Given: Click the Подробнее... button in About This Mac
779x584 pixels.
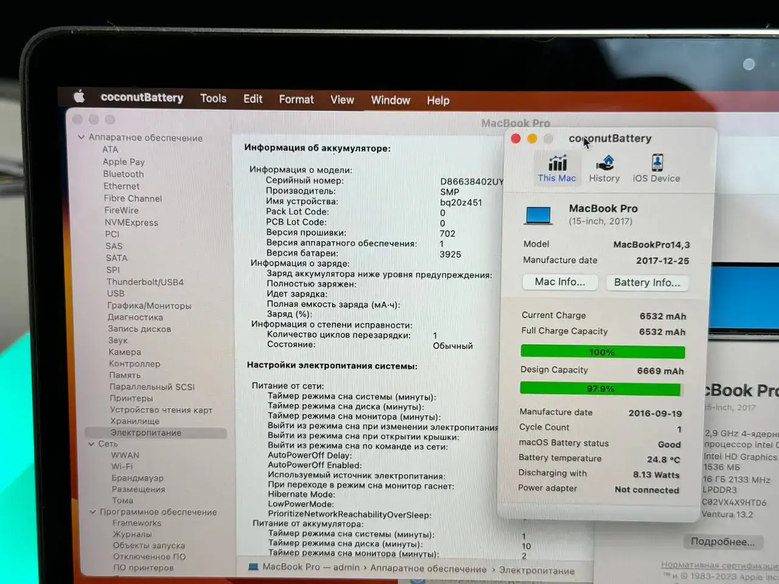Looking at the screenshot, I should [722, 541].
